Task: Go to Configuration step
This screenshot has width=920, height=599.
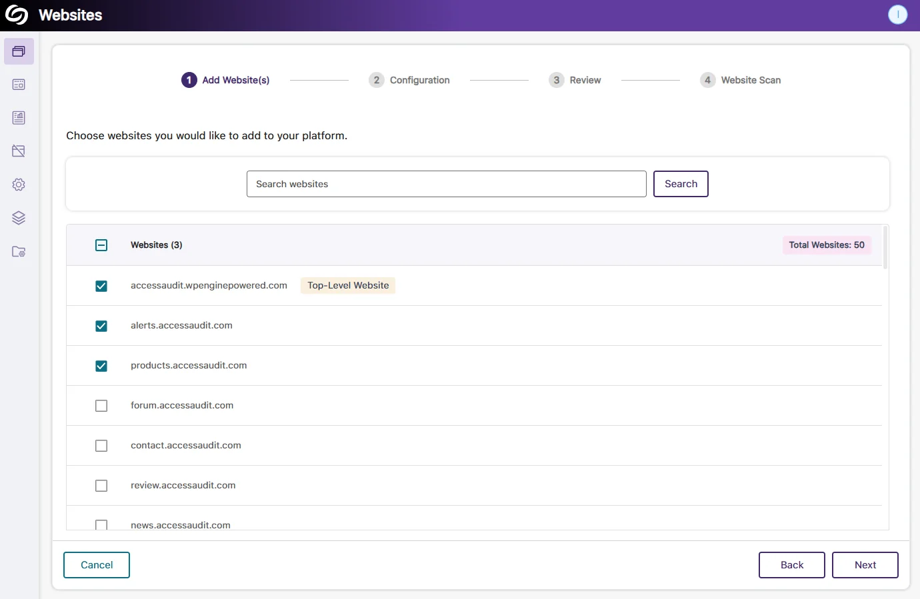Action: tap(409, 80)
